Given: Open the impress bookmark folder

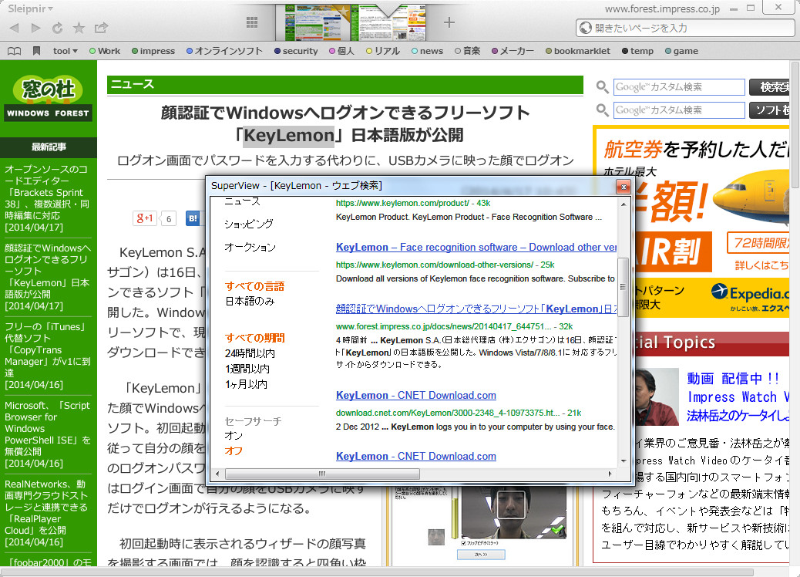Looking at the screenshot, I should (x=153, y=51).
